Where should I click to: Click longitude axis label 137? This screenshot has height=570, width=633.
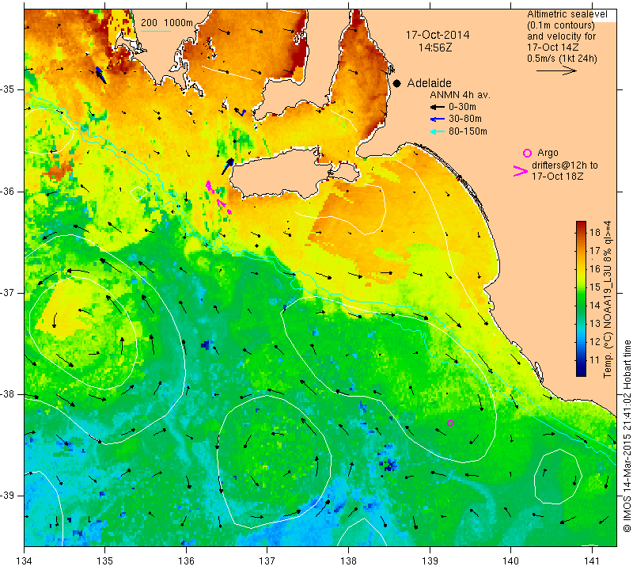click(267, 560)
